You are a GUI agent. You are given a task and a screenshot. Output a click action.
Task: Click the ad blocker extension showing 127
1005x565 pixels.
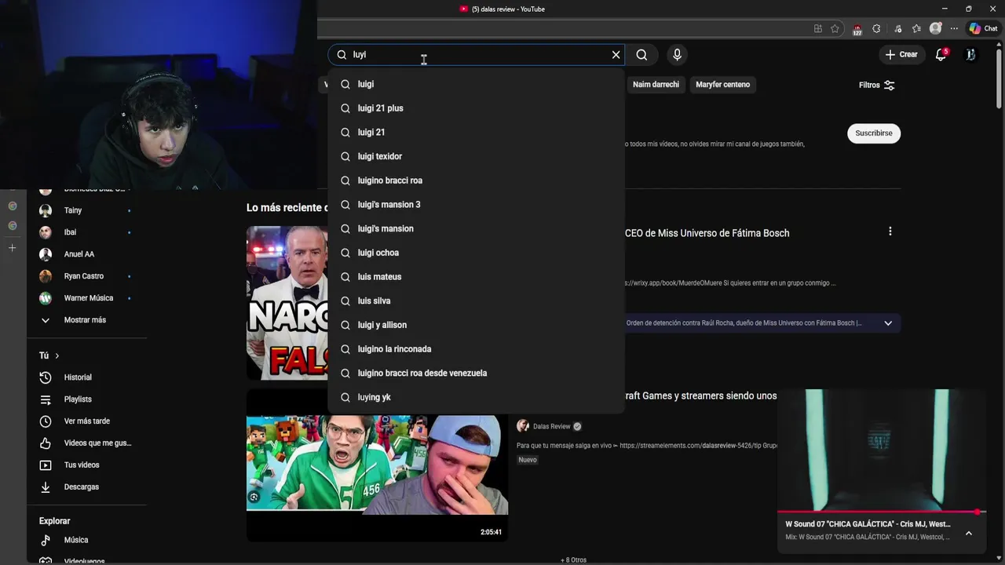[857, 29]
